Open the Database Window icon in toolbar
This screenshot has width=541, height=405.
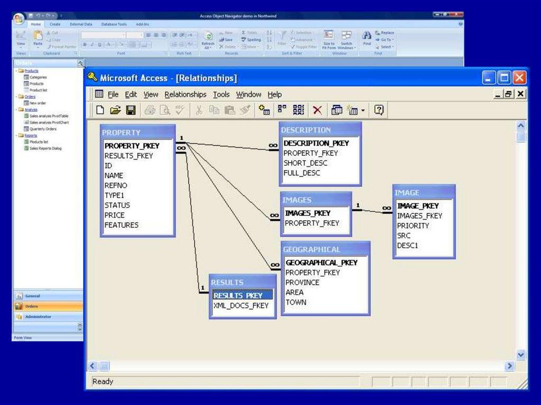click(x=337, y=110)
